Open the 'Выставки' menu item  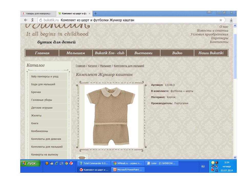click(x=143, y=53)
